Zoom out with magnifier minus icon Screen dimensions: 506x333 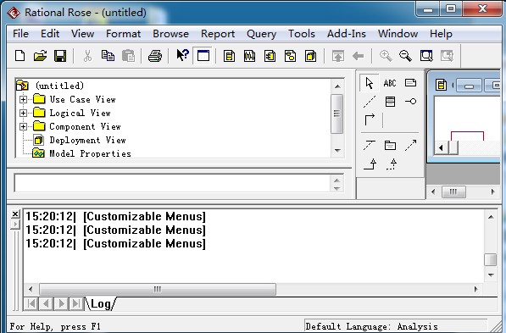[405, 56]
